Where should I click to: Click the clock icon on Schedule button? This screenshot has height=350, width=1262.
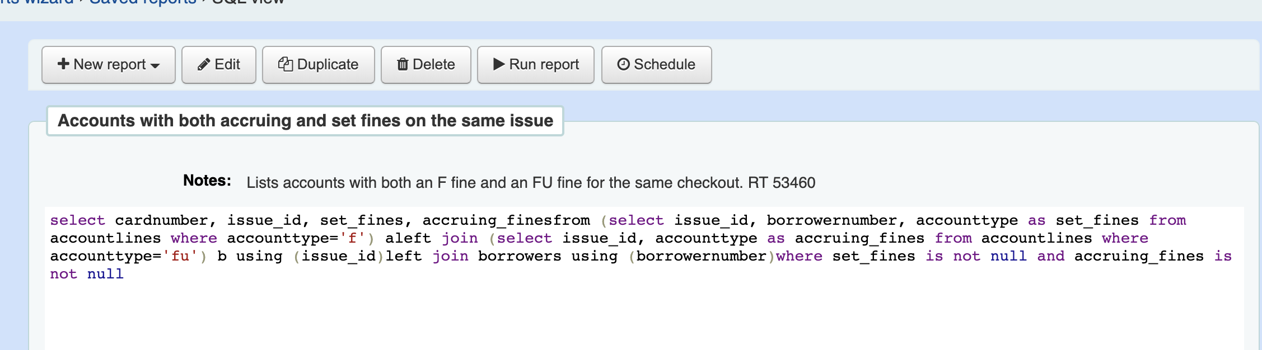click(623, 64)
